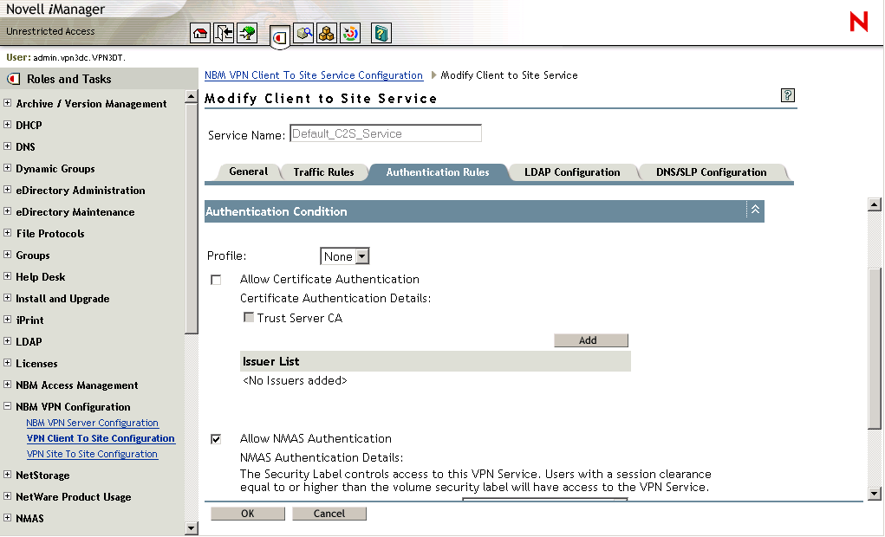The width and height of the screenshot is (885, 537).
Task: Click the 'Unrestricted Access' label
Action: [50, 31]
